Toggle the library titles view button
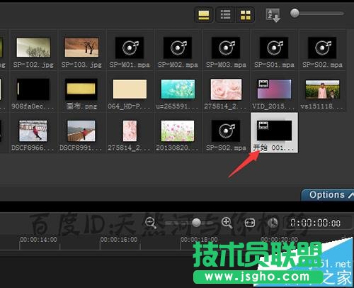Viewport: 354px width, 288px height. point(204,15)
